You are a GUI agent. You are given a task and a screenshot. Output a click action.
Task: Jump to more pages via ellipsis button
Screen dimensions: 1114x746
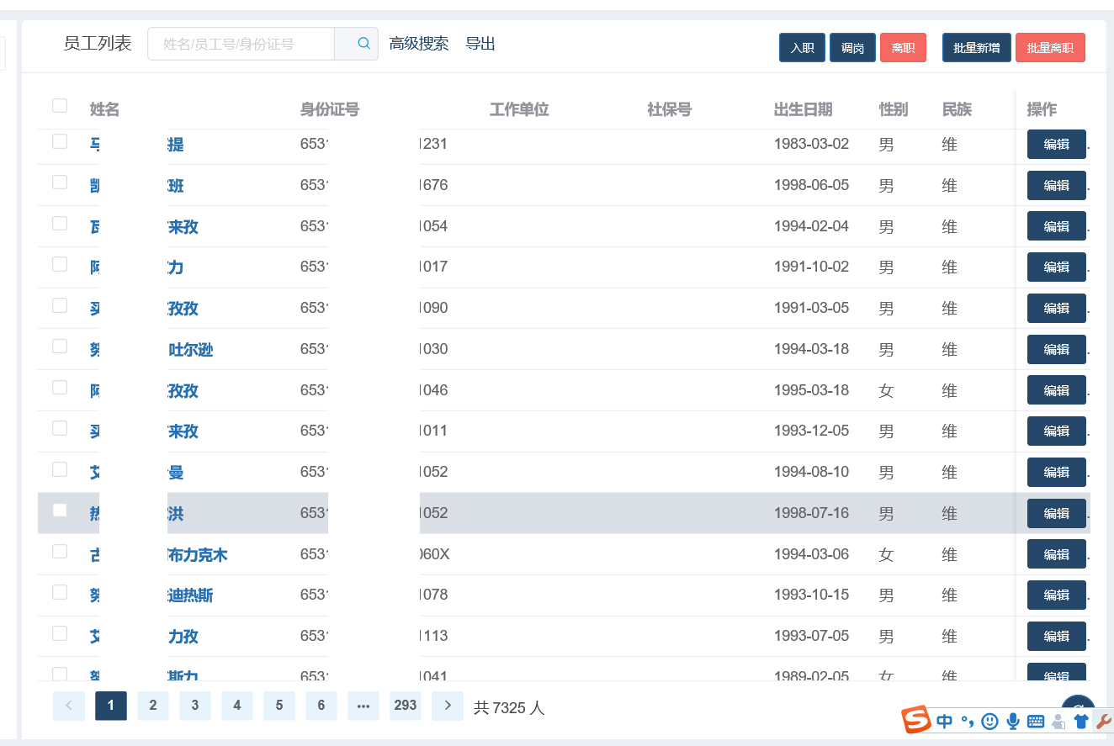click(x=363, y=706)
